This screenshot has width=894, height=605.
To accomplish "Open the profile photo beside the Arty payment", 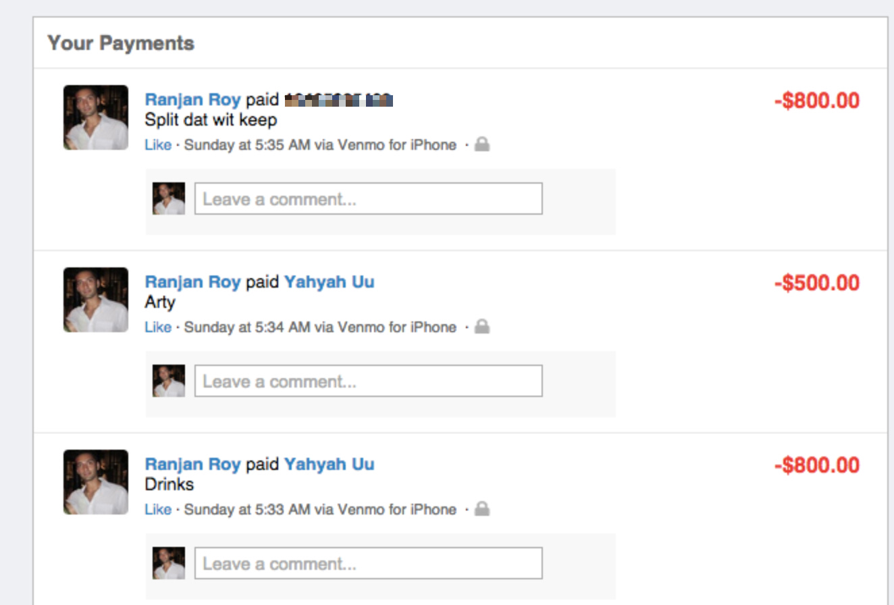I will point(96,300).
